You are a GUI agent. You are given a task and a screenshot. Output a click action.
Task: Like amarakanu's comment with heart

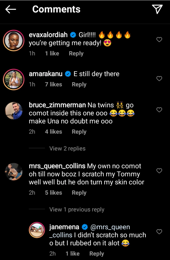(x=159, y=78)
